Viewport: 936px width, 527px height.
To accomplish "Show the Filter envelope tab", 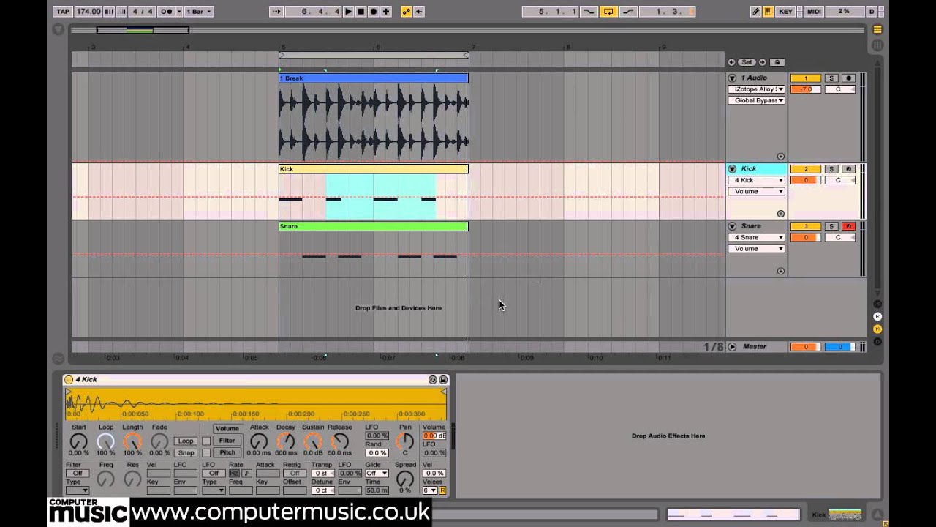I will pyautogui.click(x=227, y=441).
